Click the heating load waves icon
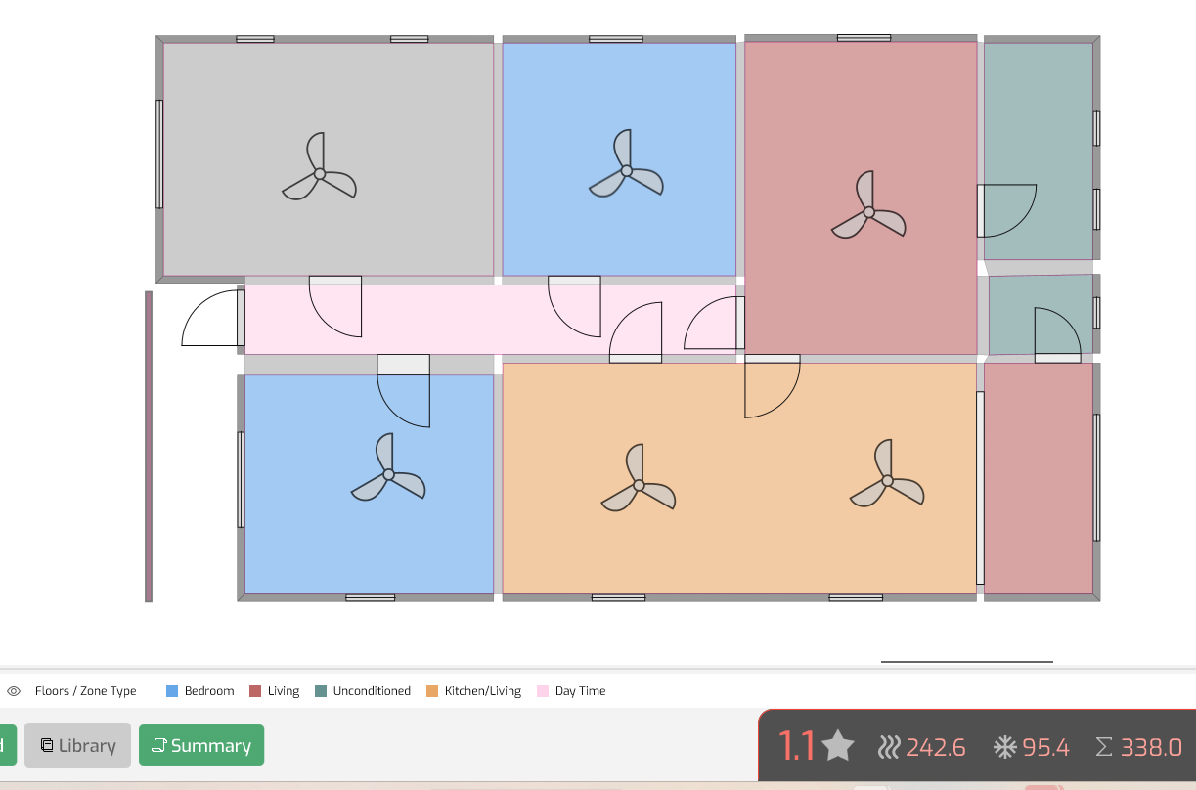 (x=888, y=748)
